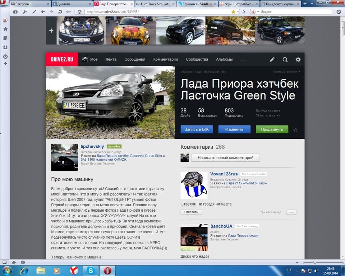Open the bookmark star dropdown arrow

coord(238,12)
